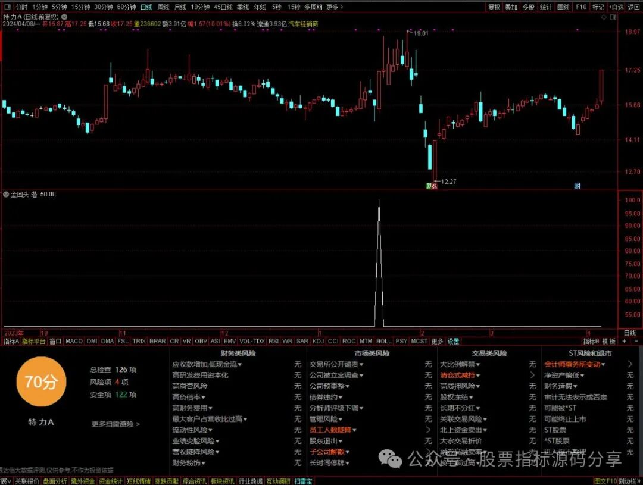Click the 叠加 overlay toolbar button
643x485 pixels.
[x=511, y=7]
